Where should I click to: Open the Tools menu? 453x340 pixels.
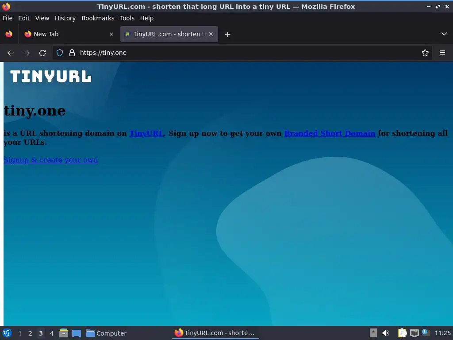(x=127, y=18)
